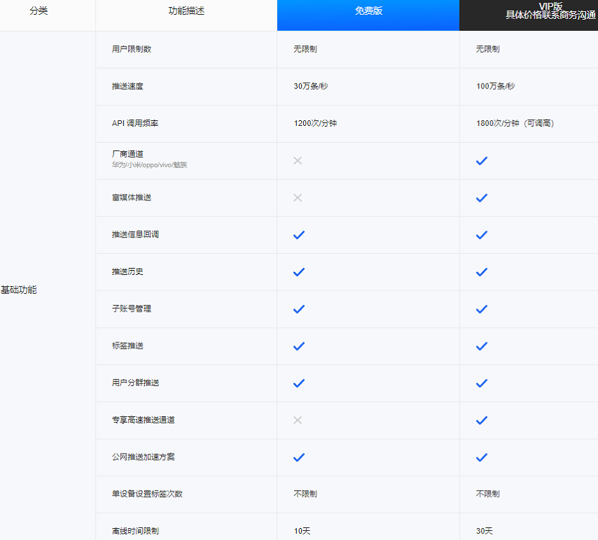Click the VIP checkmark for 公网推送加速方案
The image size is (598, 540).
click(482, 457)
